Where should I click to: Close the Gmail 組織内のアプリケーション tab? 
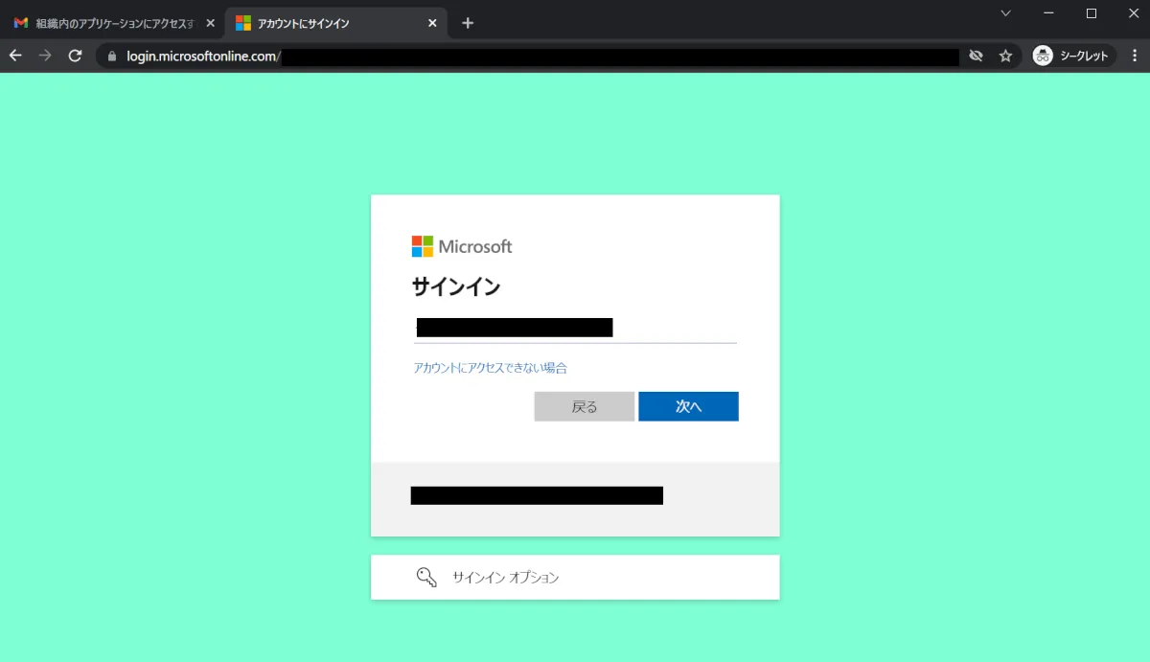pos(210,23)
